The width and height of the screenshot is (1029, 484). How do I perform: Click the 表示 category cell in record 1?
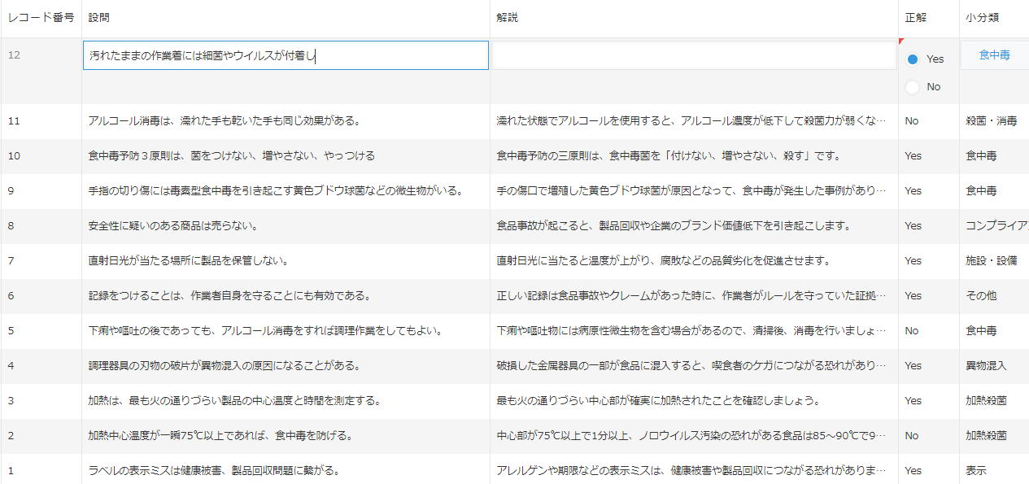coord(976,470)
